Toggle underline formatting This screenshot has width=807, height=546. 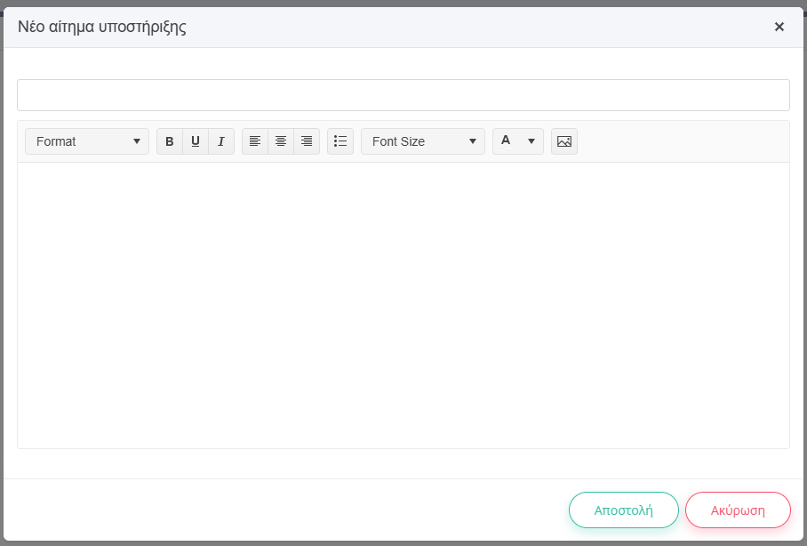tap(196, 141)
